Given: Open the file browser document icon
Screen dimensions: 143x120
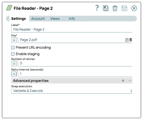Looking at the screenshot, I should [127, 40].
